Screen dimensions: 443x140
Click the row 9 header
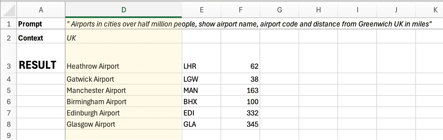click(9, 135)
